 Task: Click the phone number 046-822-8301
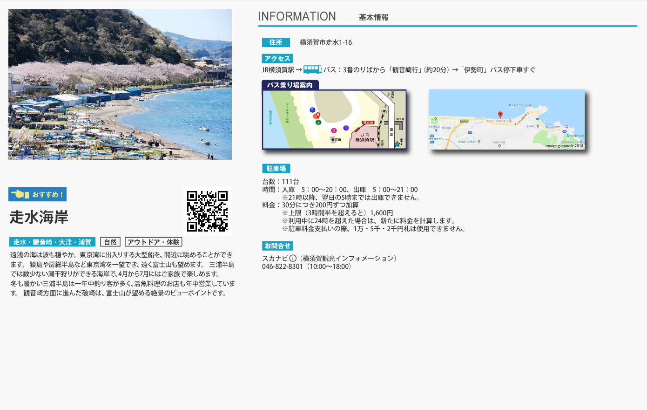pyautogui.click(x=282, y=266)
